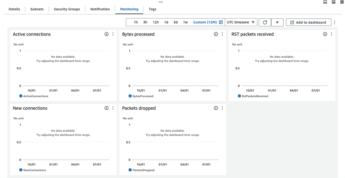Click the RST packets received title
Image resolution: width=345 pixels, height=178 pixels.
click(252, 34)
